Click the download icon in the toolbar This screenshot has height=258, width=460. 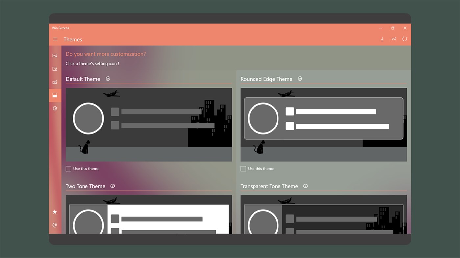coord(382,39)
